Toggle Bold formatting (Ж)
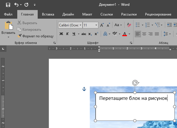The height and width of the screenshot is (128, 177). pyautogui.click(x=61, y=34)
